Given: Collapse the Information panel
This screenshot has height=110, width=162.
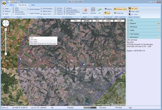Looking at the screenshot, I should pos(128,37).
